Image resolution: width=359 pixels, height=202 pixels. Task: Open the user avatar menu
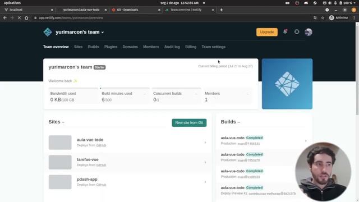309,32
